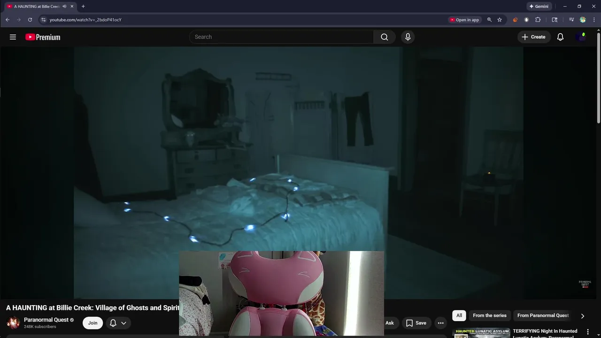The width and height of the screenshot is (601, 338).
Task: Click Open in app button
Action: [464, 20]
